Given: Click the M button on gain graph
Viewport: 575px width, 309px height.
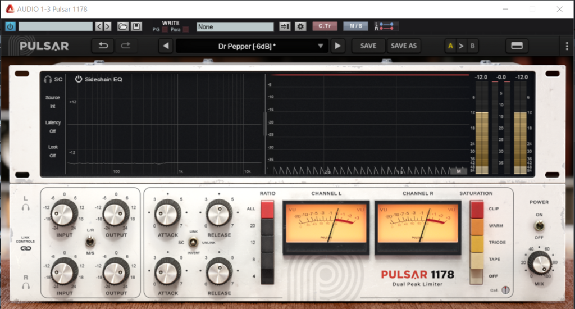Looking at the screenshot, I should [x=458, y=171].
